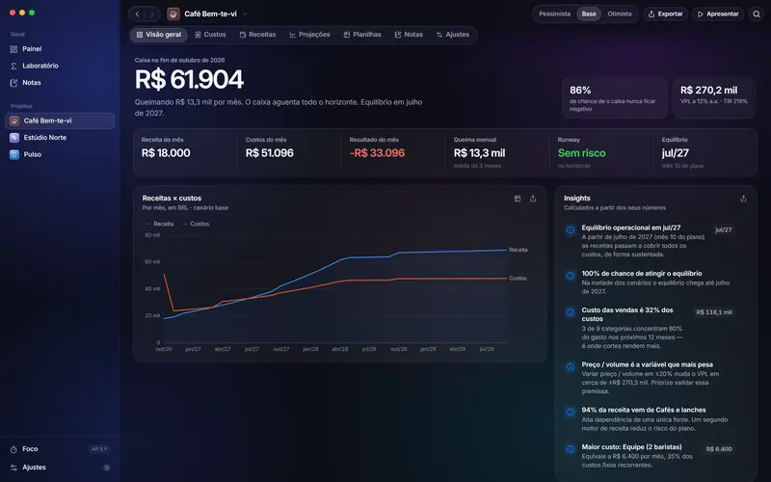Go forward with the right chevron button

click(151, 13)
